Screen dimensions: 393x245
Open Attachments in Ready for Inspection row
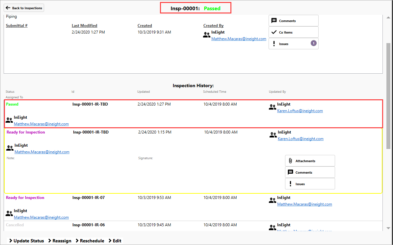[x=310, y=161]
